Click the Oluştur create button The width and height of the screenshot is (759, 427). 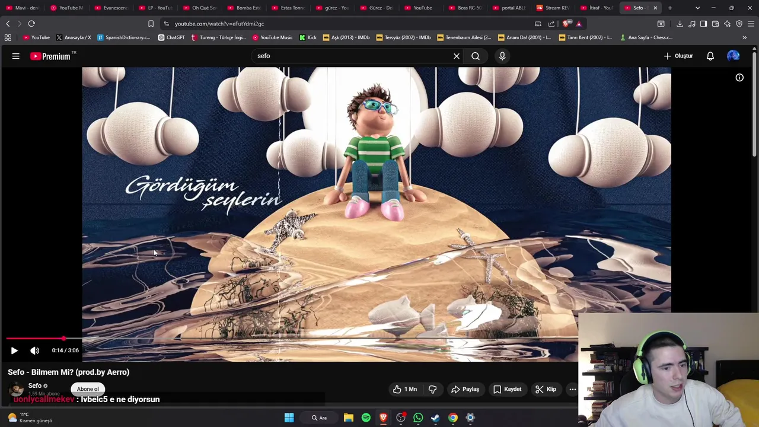point(678,56)
